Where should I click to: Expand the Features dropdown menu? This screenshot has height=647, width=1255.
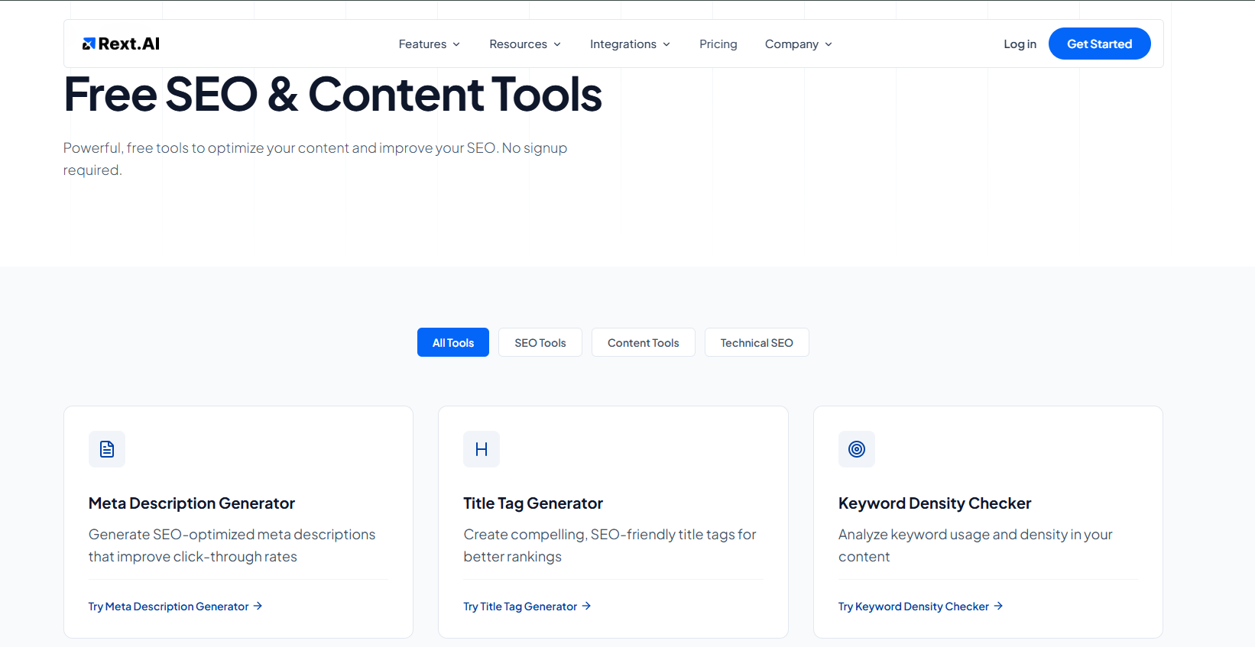[429, 44]
